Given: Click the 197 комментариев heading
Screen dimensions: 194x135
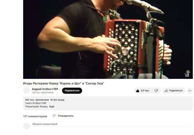Looking at the screenshot, I should pos(35,116).
